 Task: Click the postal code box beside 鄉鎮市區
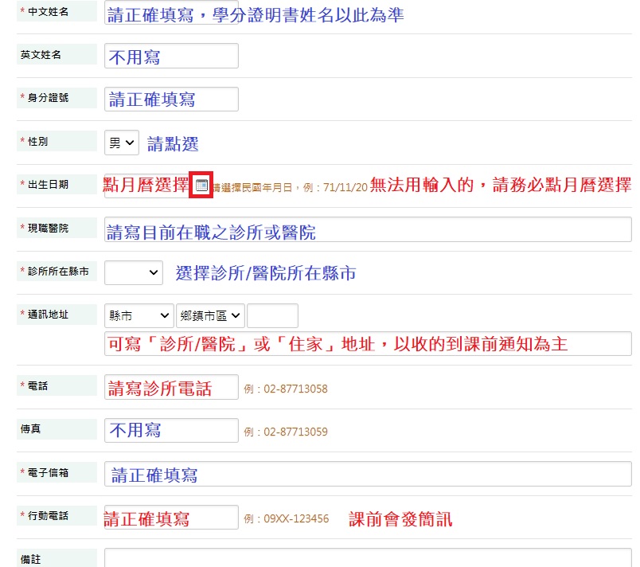click(272, 315)
